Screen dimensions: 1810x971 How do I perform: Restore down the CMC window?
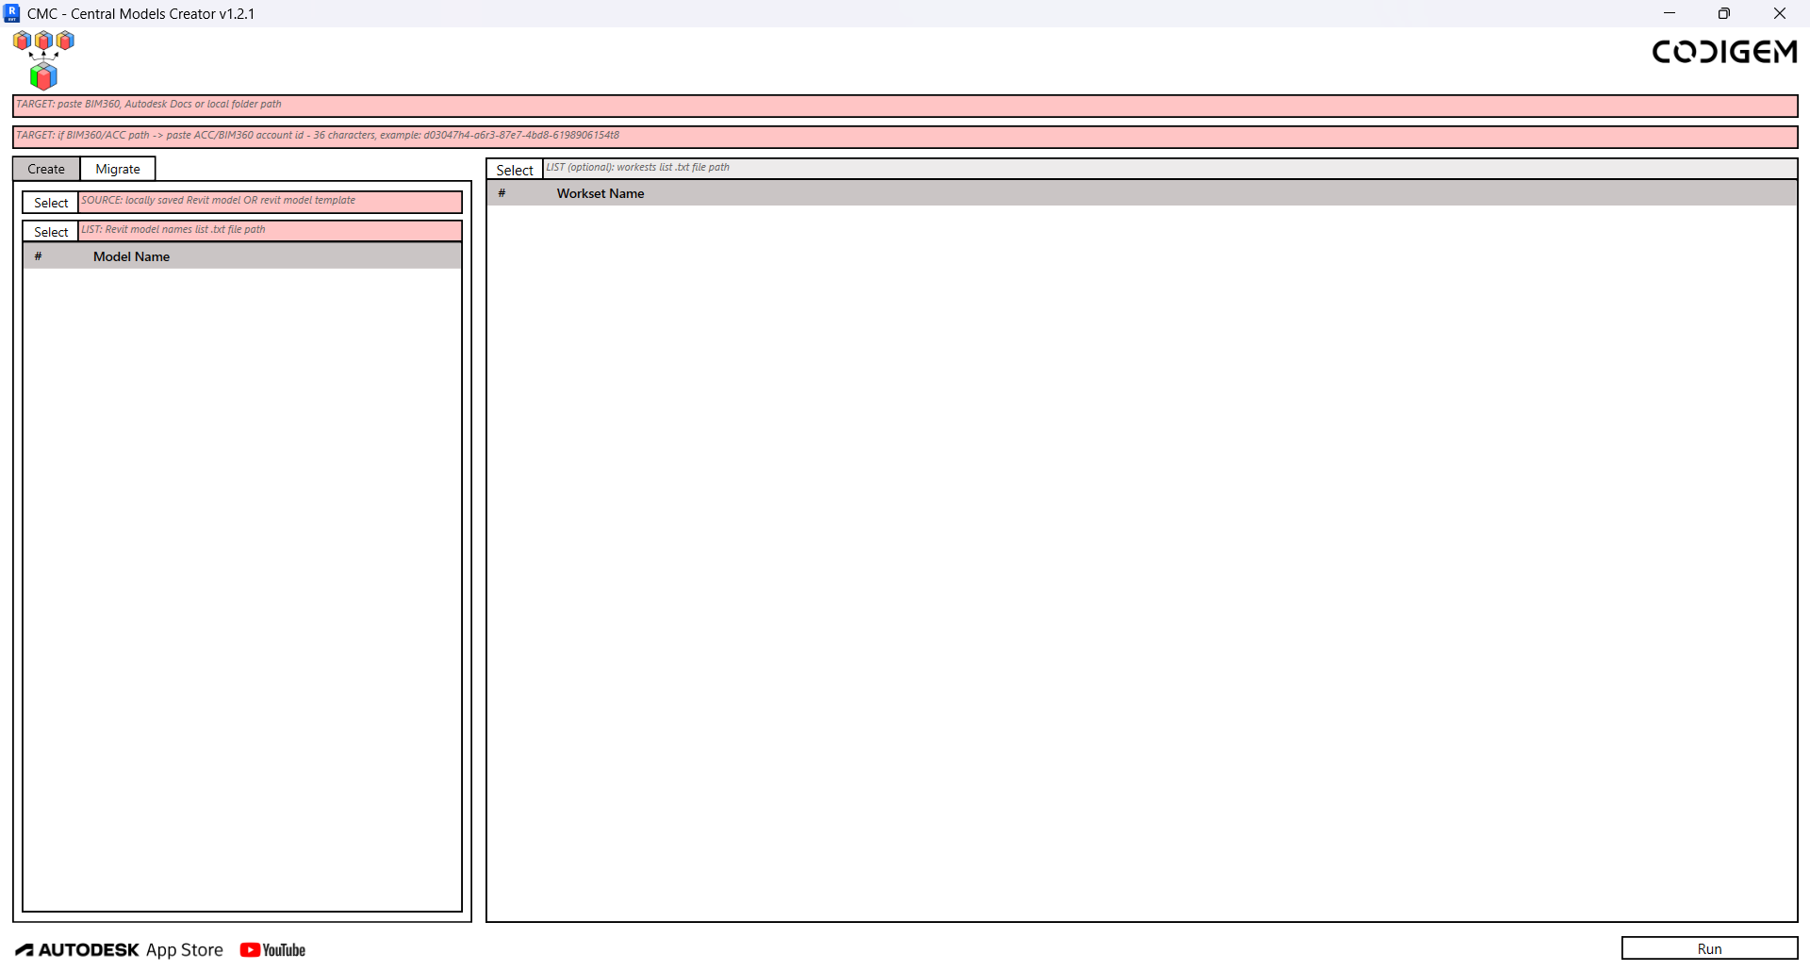point(1724,13)
